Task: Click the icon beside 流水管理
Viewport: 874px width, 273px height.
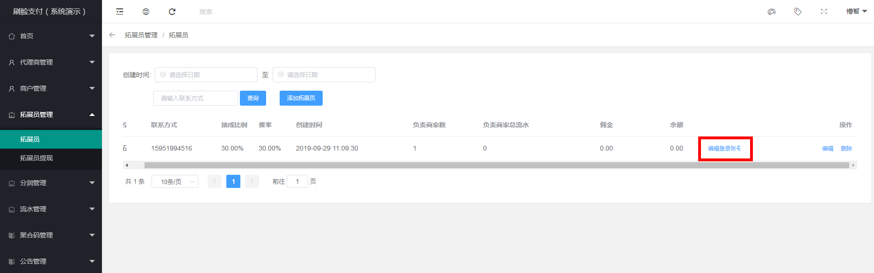Action: pyautogui.click(x=12, y=209)
